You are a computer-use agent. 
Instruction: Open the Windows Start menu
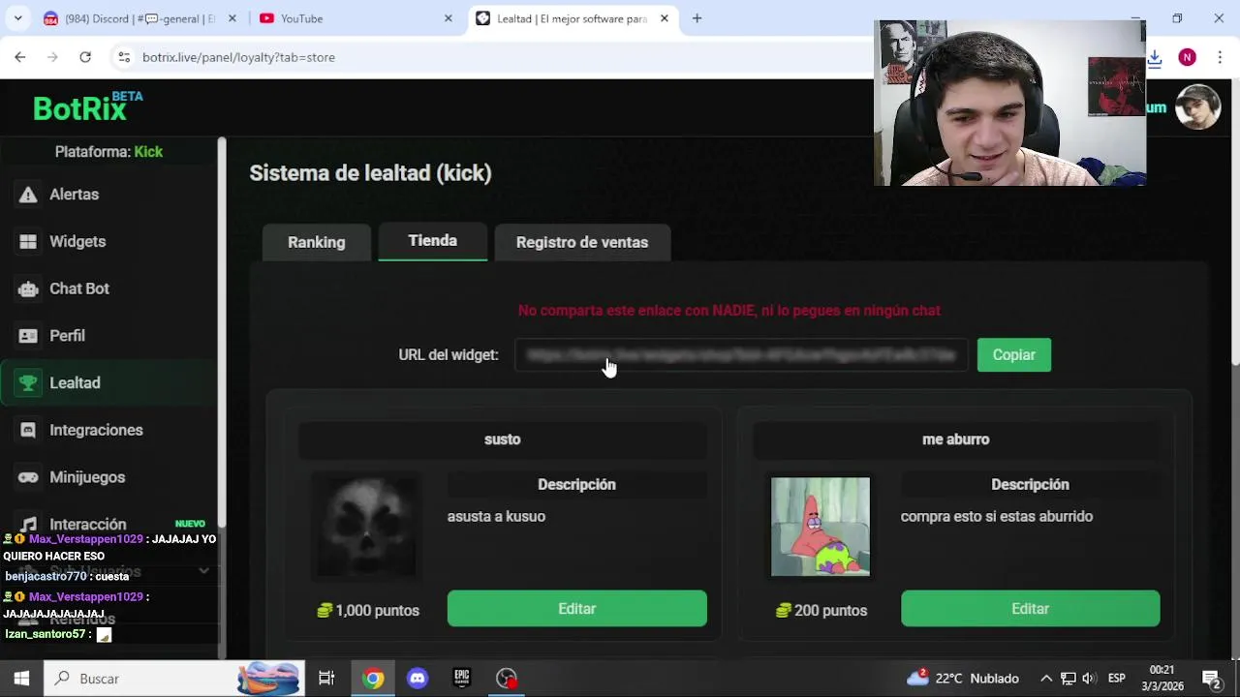(21, 679)
